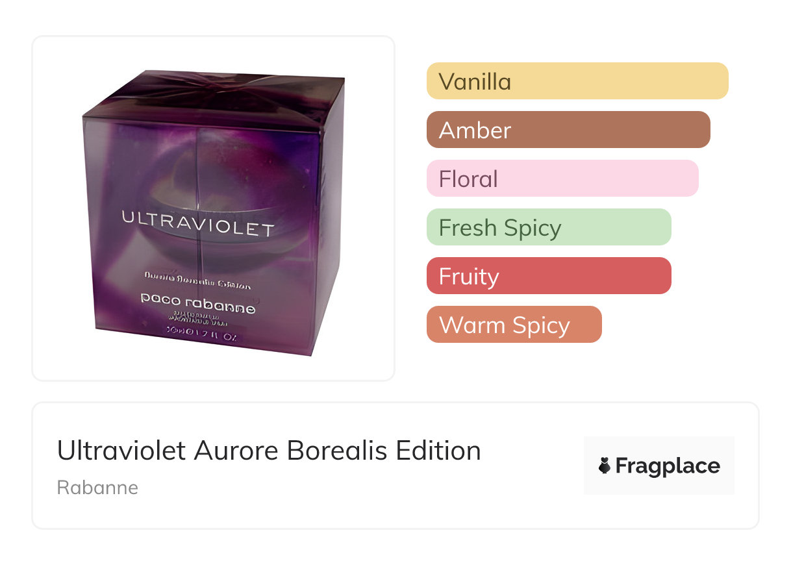Click the Amber label text
Viewport: 791px width, 561px height.
coord(475,131)
